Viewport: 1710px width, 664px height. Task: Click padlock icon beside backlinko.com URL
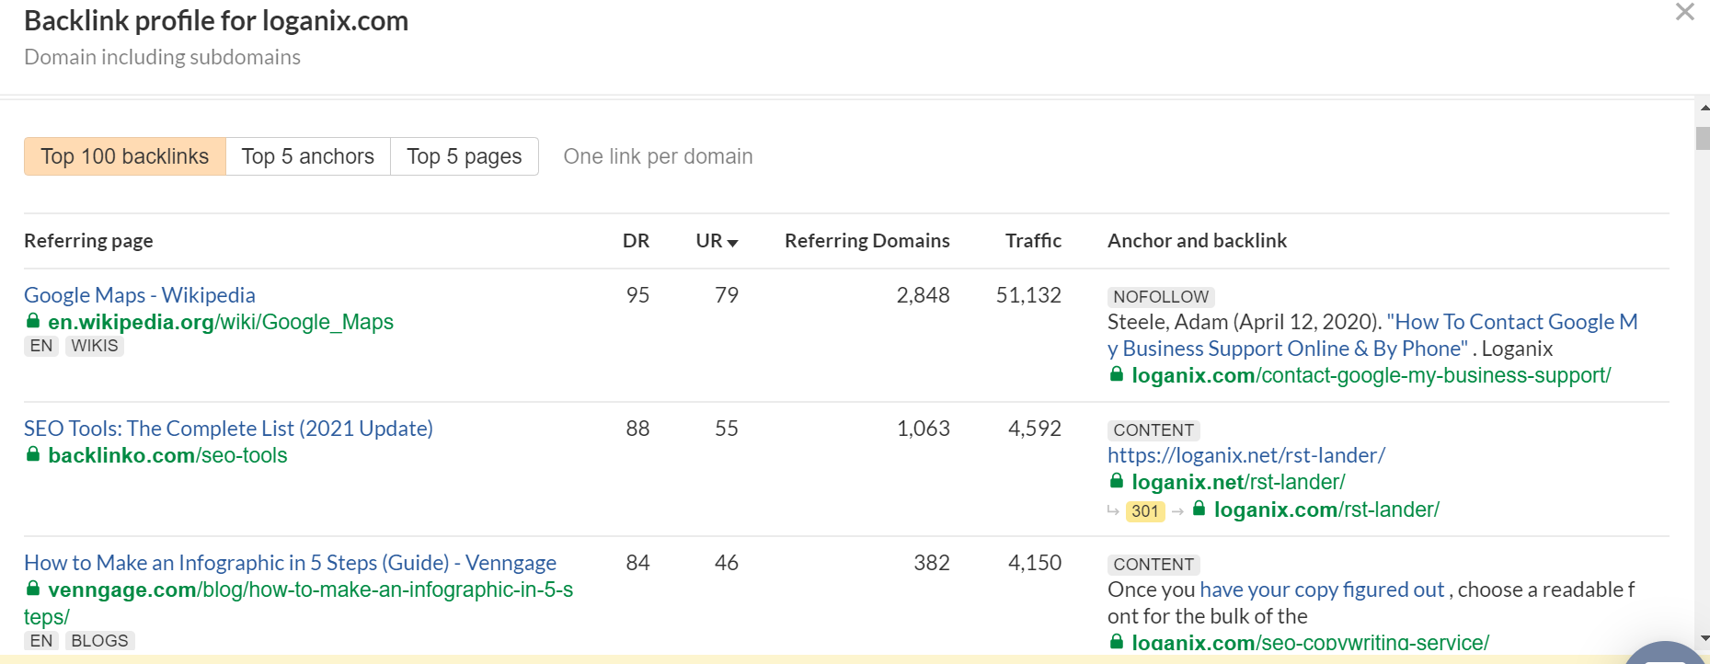coord(33,454)
